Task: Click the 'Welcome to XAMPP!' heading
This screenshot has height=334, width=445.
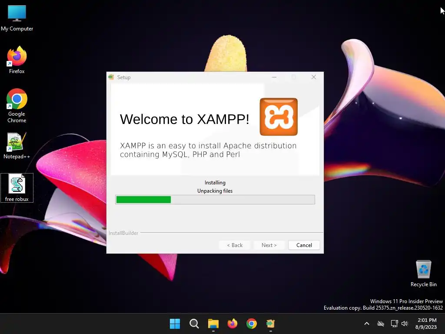Action: [184, 119]
